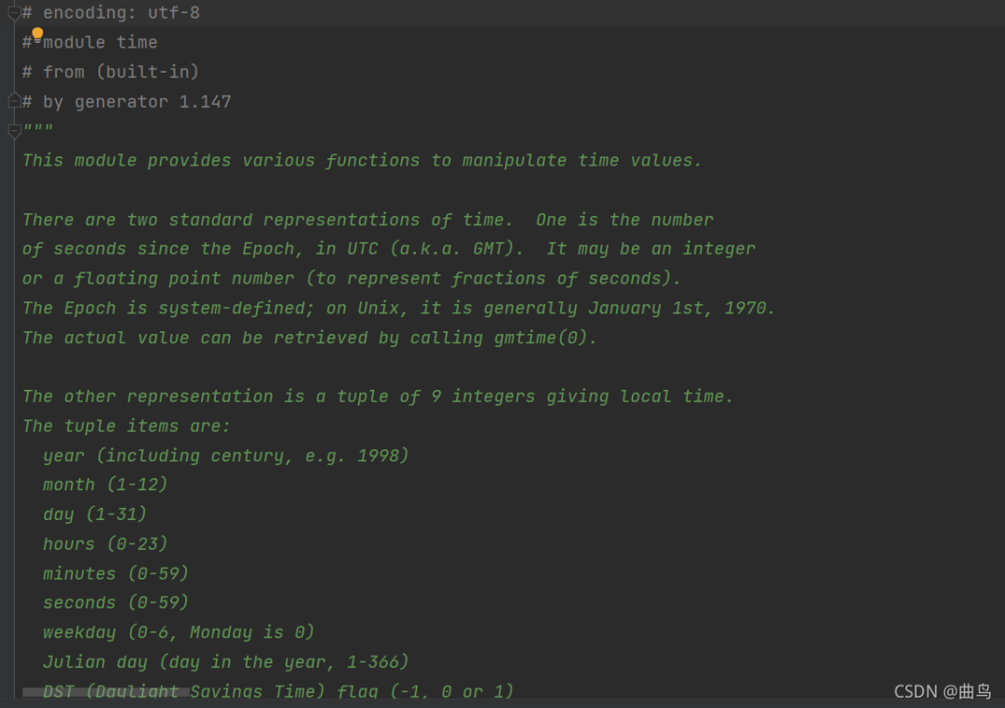Image resolution: width=1005 pixels, height=708 pixels.
Task: Click the 'hours (0-23)' line
Action: point(105,544)
